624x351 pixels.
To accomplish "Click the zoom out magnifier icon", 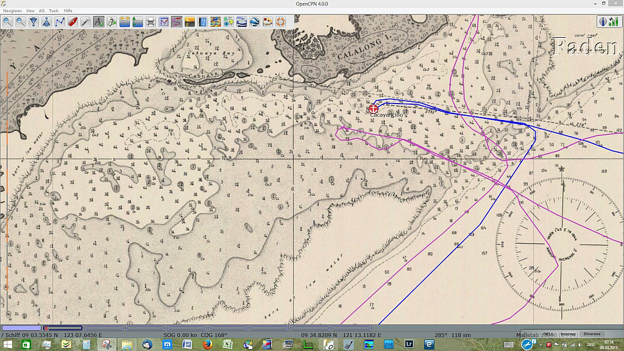I will (x=20, y=22).
